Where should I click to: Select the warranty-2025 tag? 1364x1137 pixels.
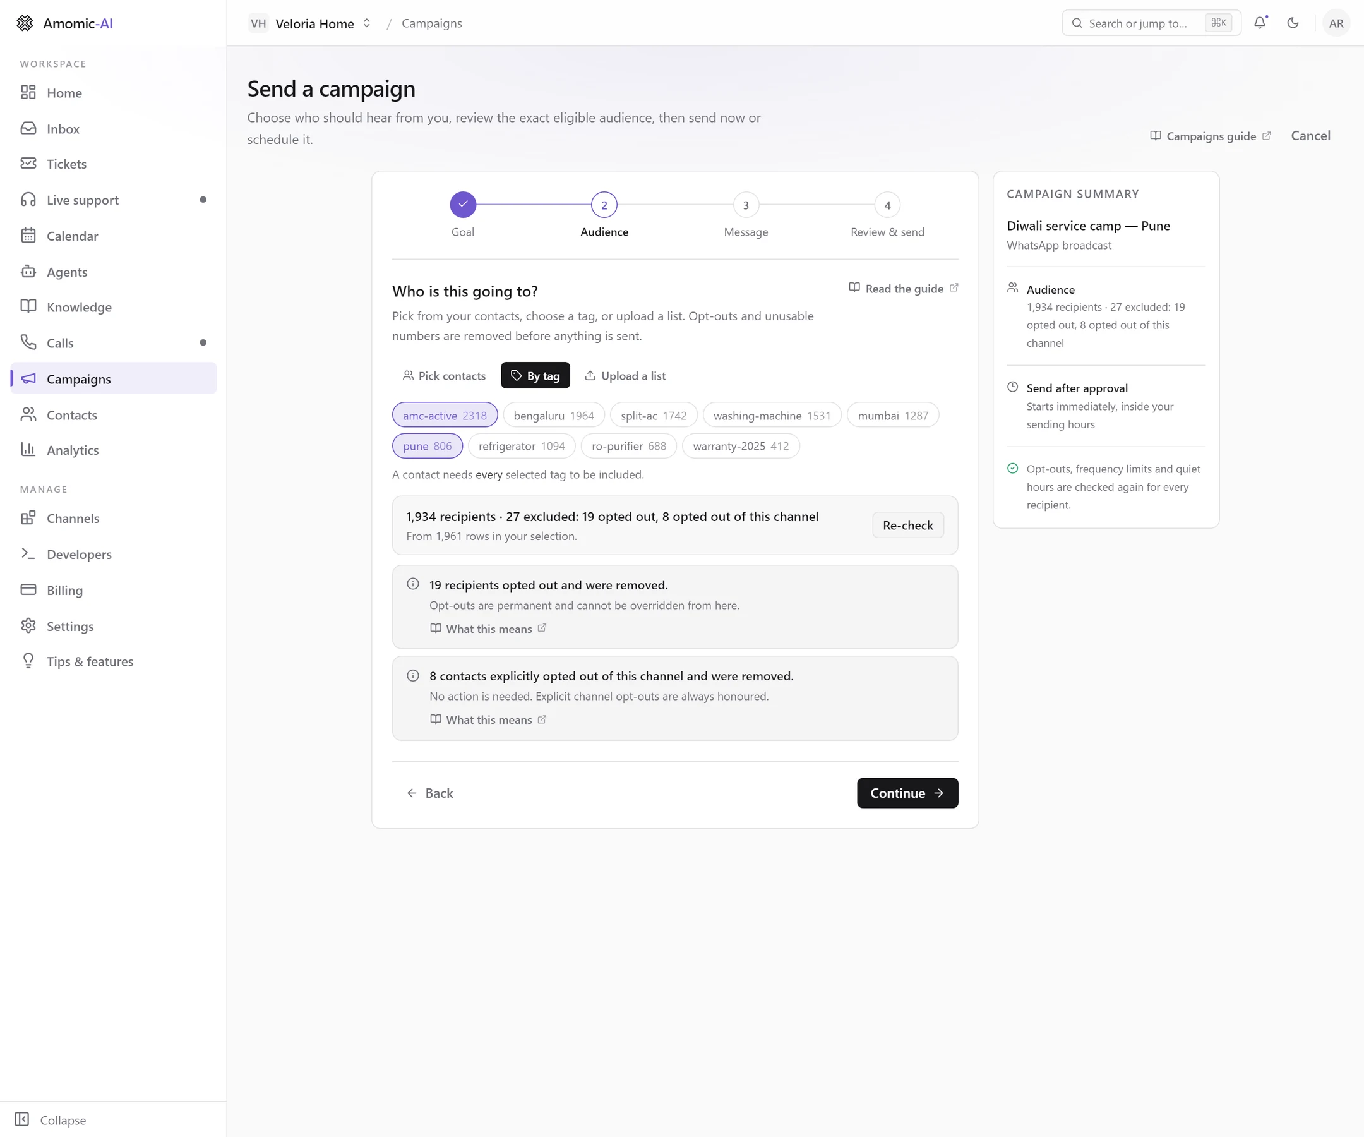click(741, 446)
